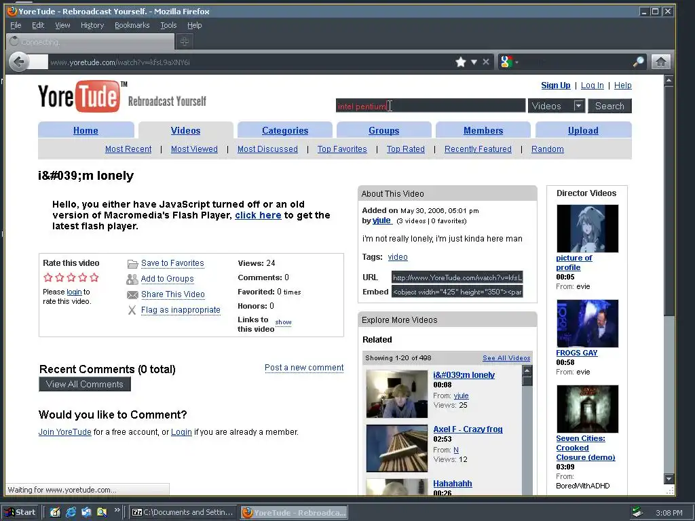Open the View menu
The height and width of the screenshot is (521, 695).
coord(62,25)
